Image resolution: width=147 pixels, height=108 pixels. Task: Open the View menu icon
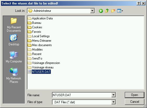[x=120, y=11]
